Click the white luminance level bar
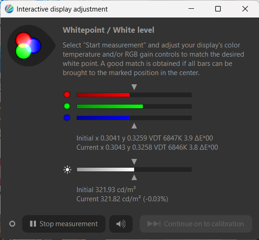The height and width of the screenshot is (240, 259). (134, 170)
